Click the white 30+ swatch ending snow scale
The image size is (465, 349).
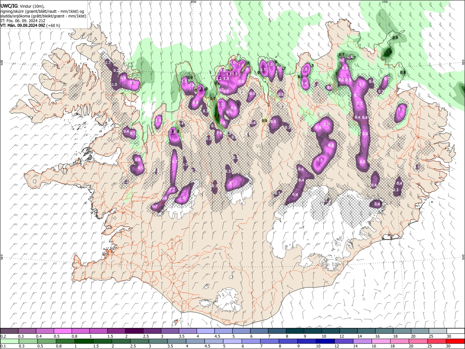pos(456,331)
